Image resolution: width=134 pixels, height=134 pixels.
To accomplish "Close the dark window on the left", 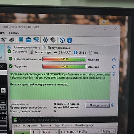I will click(2, 66).
